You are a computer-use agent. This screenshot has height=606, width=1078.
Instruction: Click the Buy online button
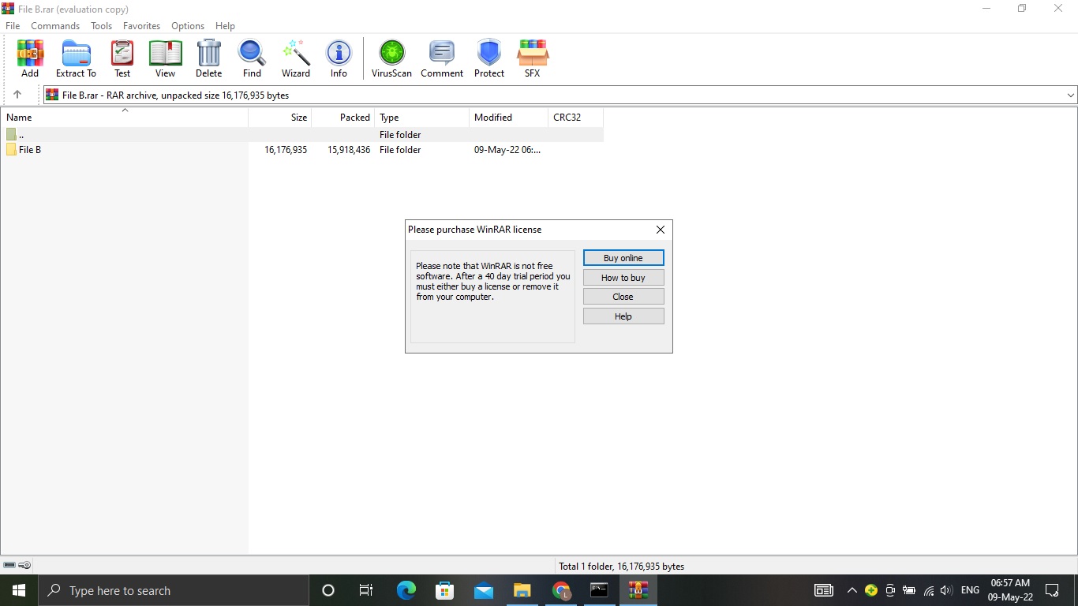tap(623, 257)
